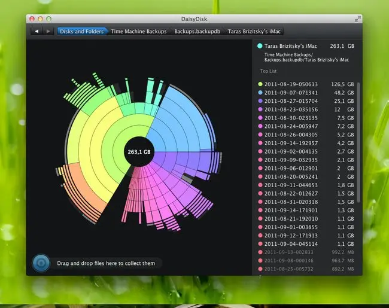Click the blue collector target icon

click(41, 263)
